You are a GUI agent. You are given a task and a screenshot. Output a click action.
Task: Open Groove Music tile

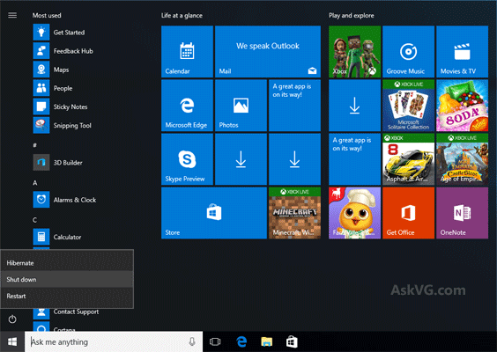[x=409, y=52]
